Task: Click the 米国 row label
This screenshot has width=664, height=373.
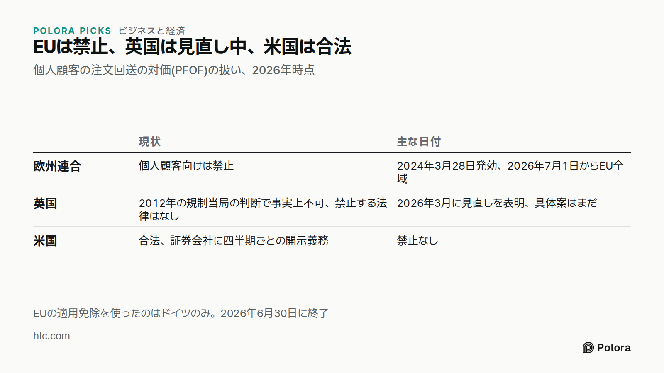Action: point(45,241)
